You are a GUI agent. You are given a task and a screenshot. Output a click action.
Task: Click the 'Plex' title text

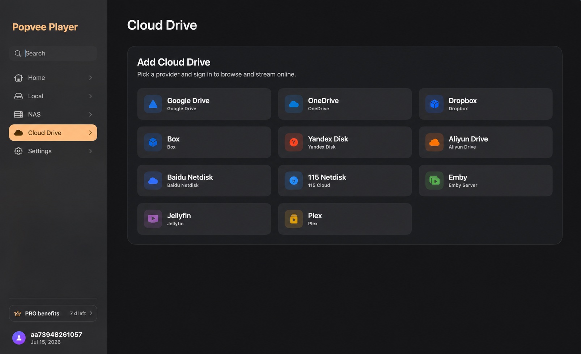click(315, 216)
